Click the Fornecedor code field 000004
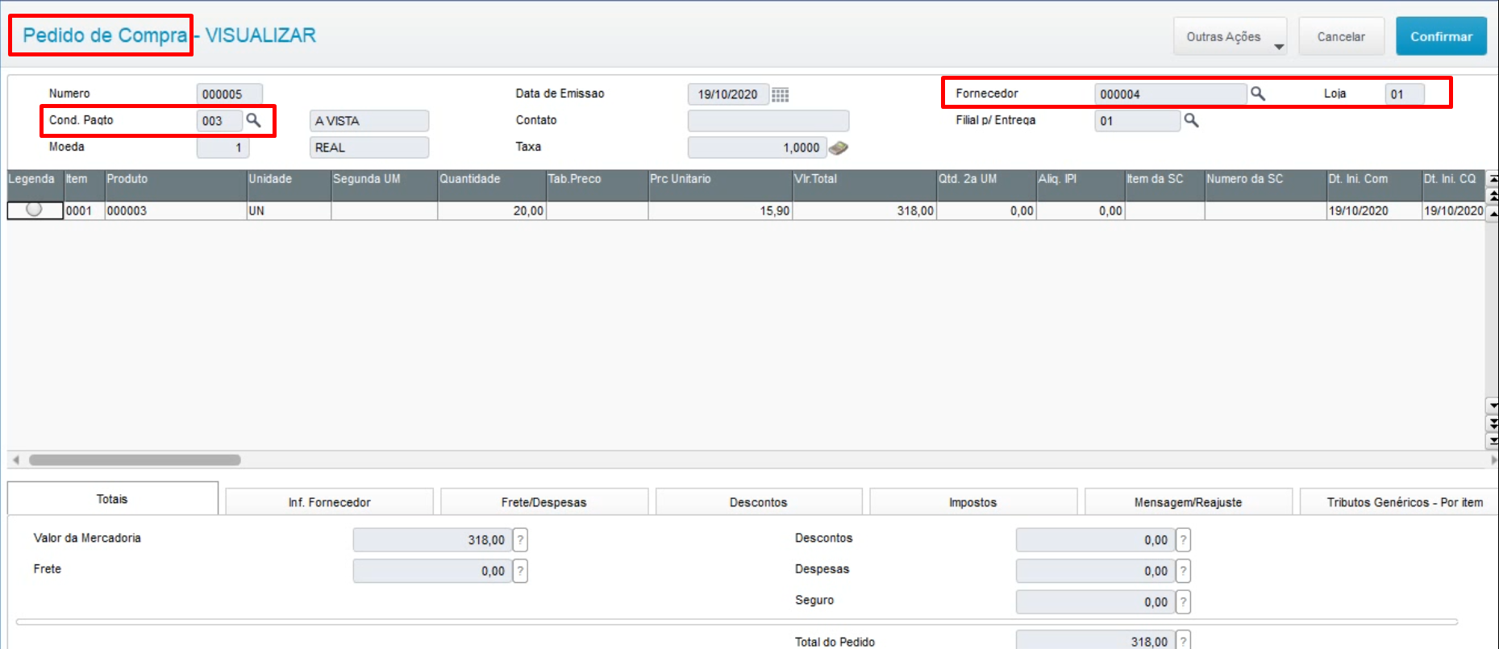The width and height of the screenshot is (1499, 649). (1170, 94)
